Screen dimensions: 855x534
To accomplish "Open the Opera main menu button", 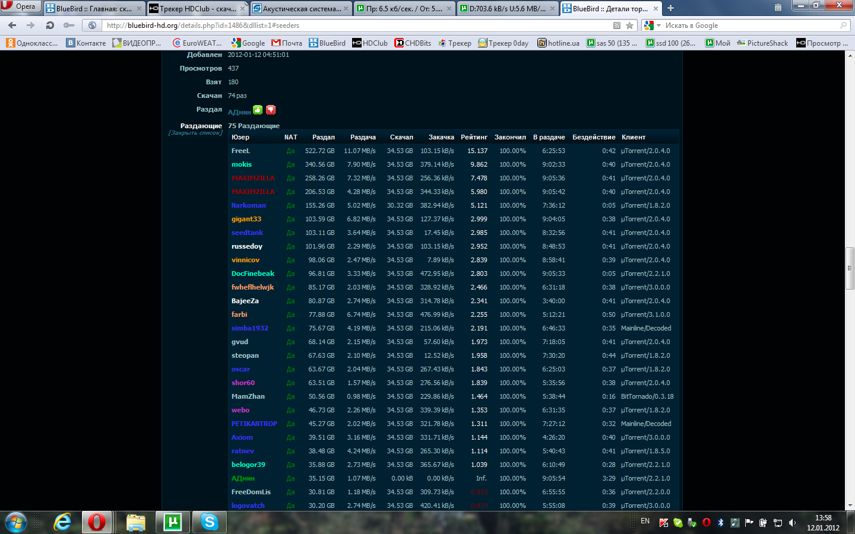I will coord(21,7).
